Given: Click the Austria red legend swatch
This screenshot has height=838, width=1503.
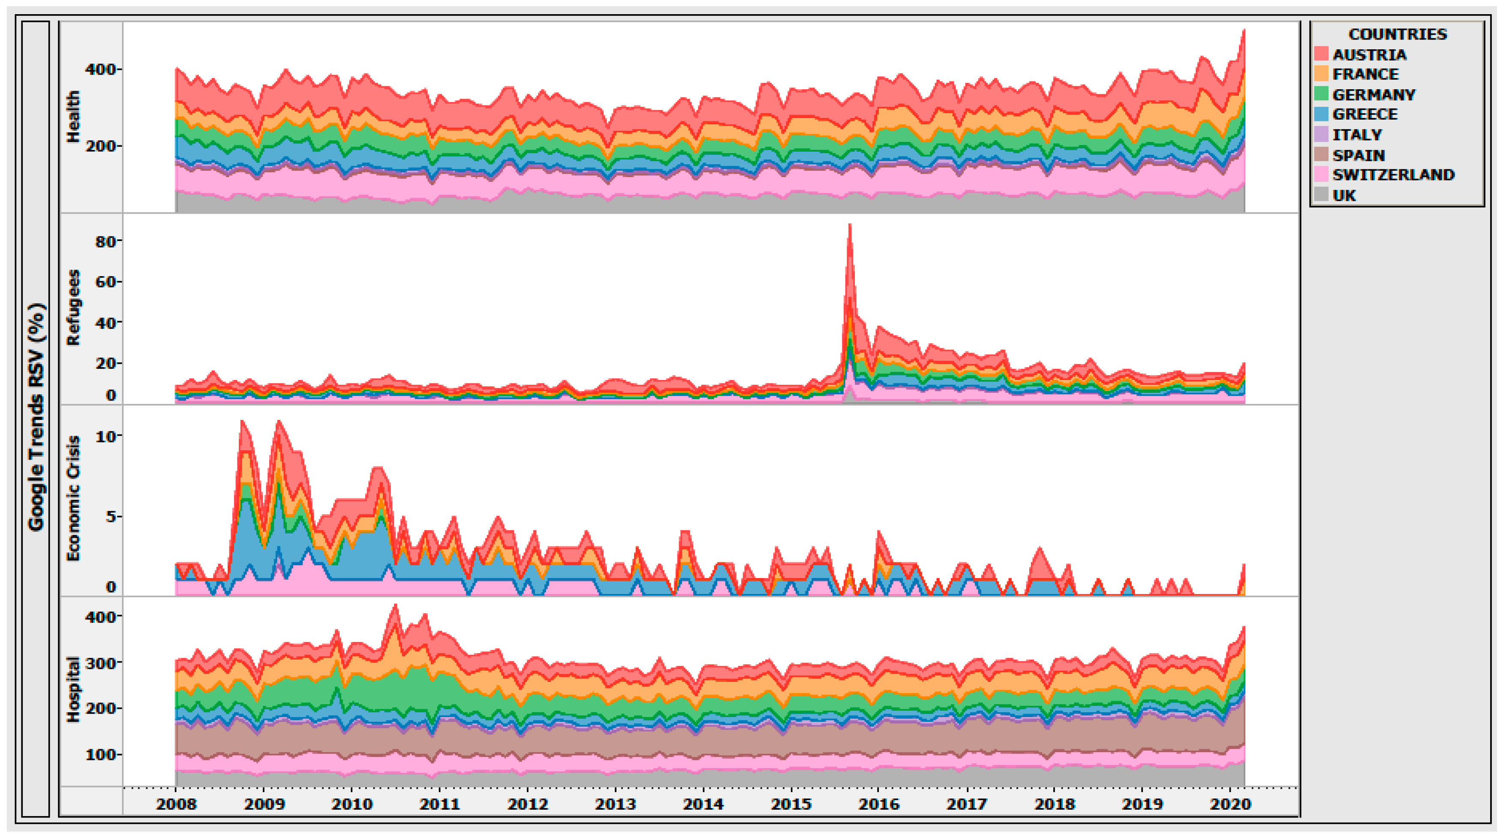Looking at the screenshot, I should click(1322, 54).
